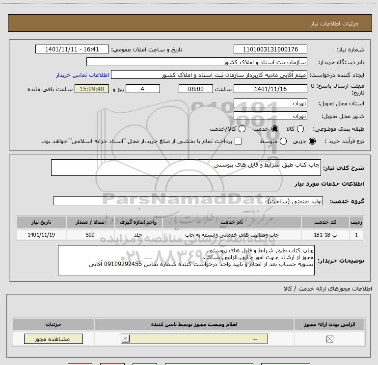Click page title جزئیات اطلاعات نیاز

click(335, 24)
